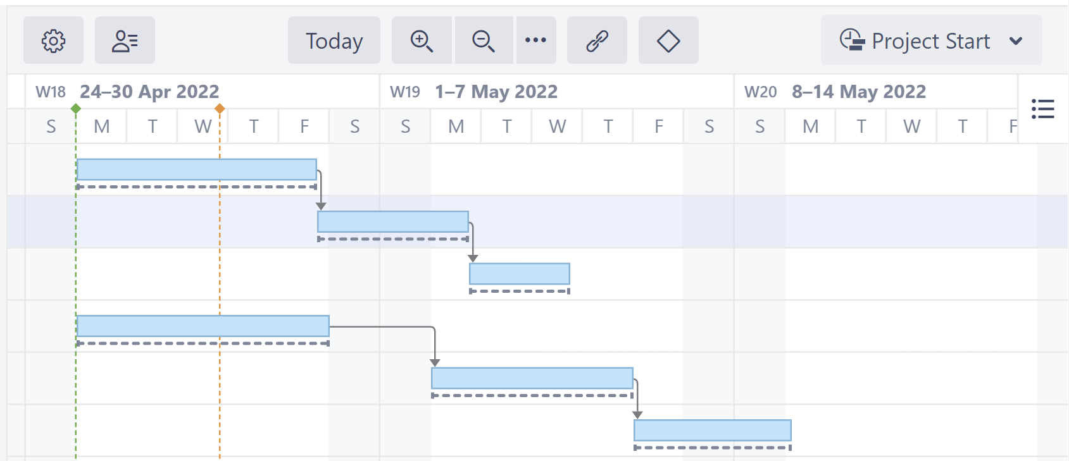The image size is (1069, 461).
Task: Open the more options ellipsis menu
Action: coord(536,40)
